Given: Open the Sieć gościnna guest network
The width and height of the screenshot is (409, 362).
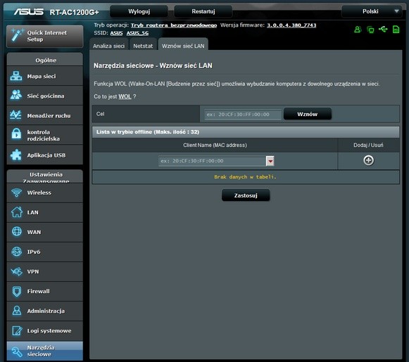Looking at the screenshot, I should (45, 96).
